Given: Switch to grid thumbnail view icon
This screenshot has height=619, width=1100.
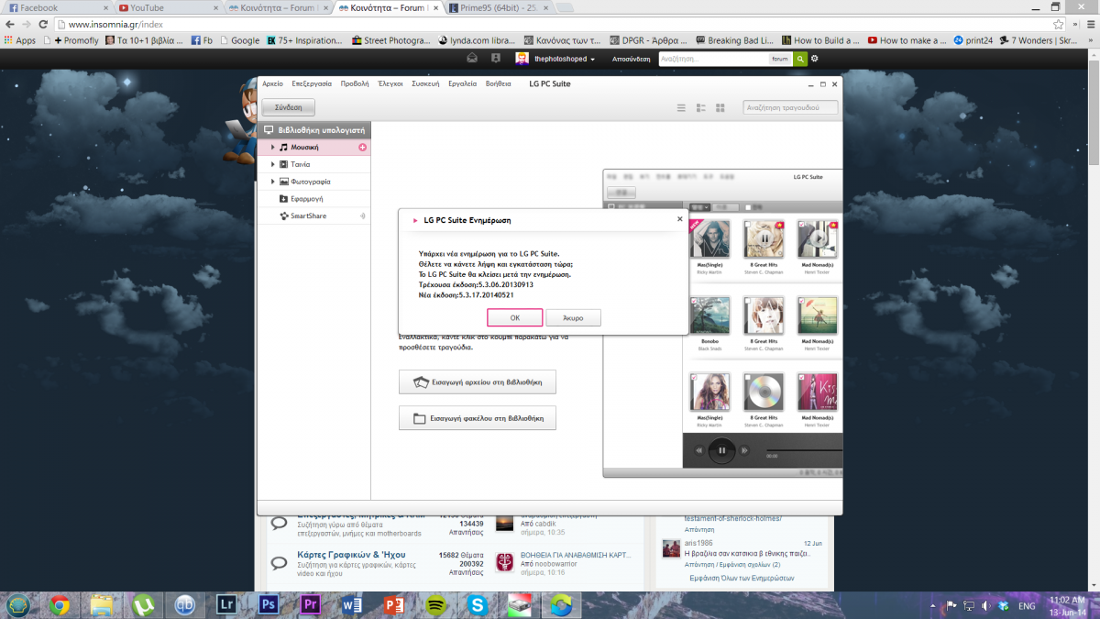Looking at the screenshot, I should coord(720,107).
